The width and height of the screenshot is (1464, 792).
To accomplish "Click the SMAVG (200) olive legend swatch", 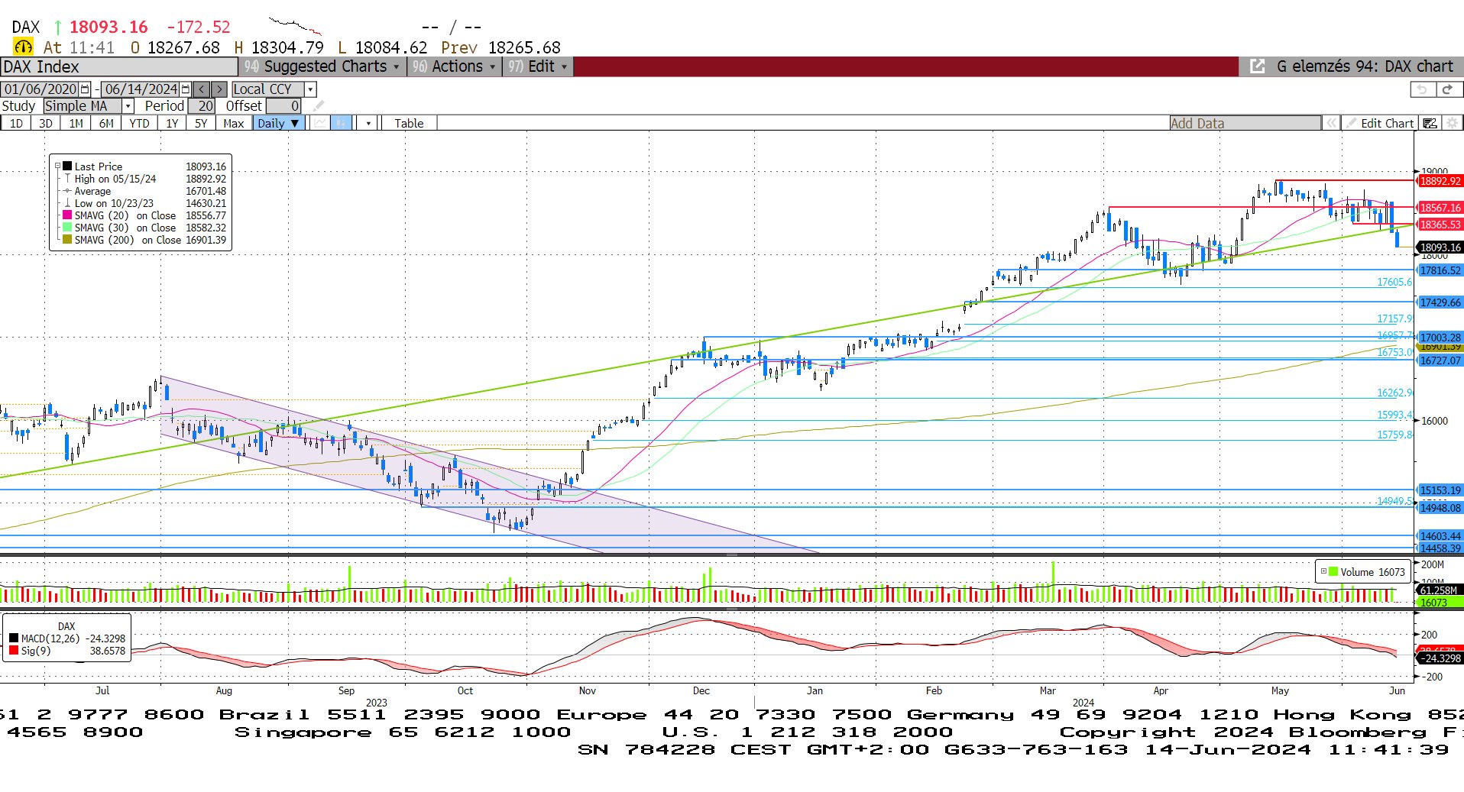I will [x=67, y=240].
